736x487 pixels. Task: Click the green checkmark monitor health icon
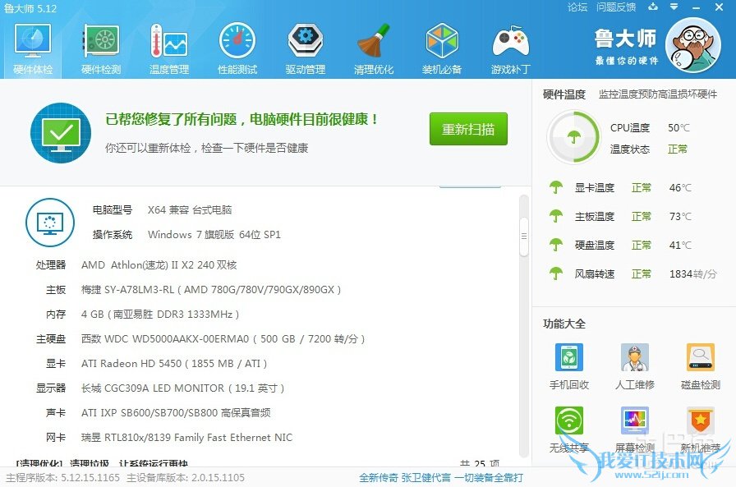click(61, 133)
